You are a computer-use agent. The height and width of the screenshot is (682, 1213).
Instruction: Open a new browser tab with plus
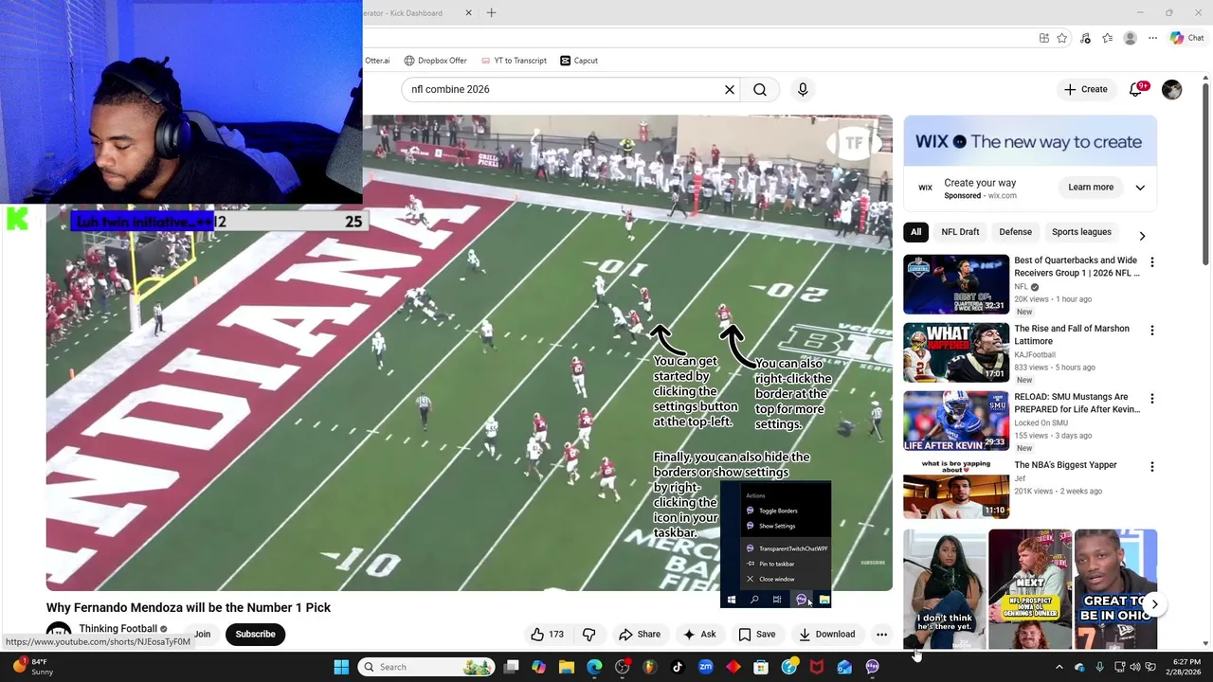click(491, 13)
